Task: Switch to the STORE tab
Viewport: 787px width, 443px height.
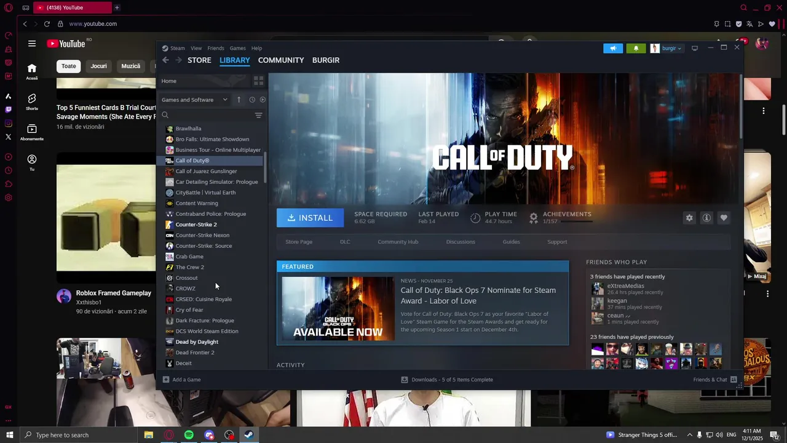Action: [199, 60]
